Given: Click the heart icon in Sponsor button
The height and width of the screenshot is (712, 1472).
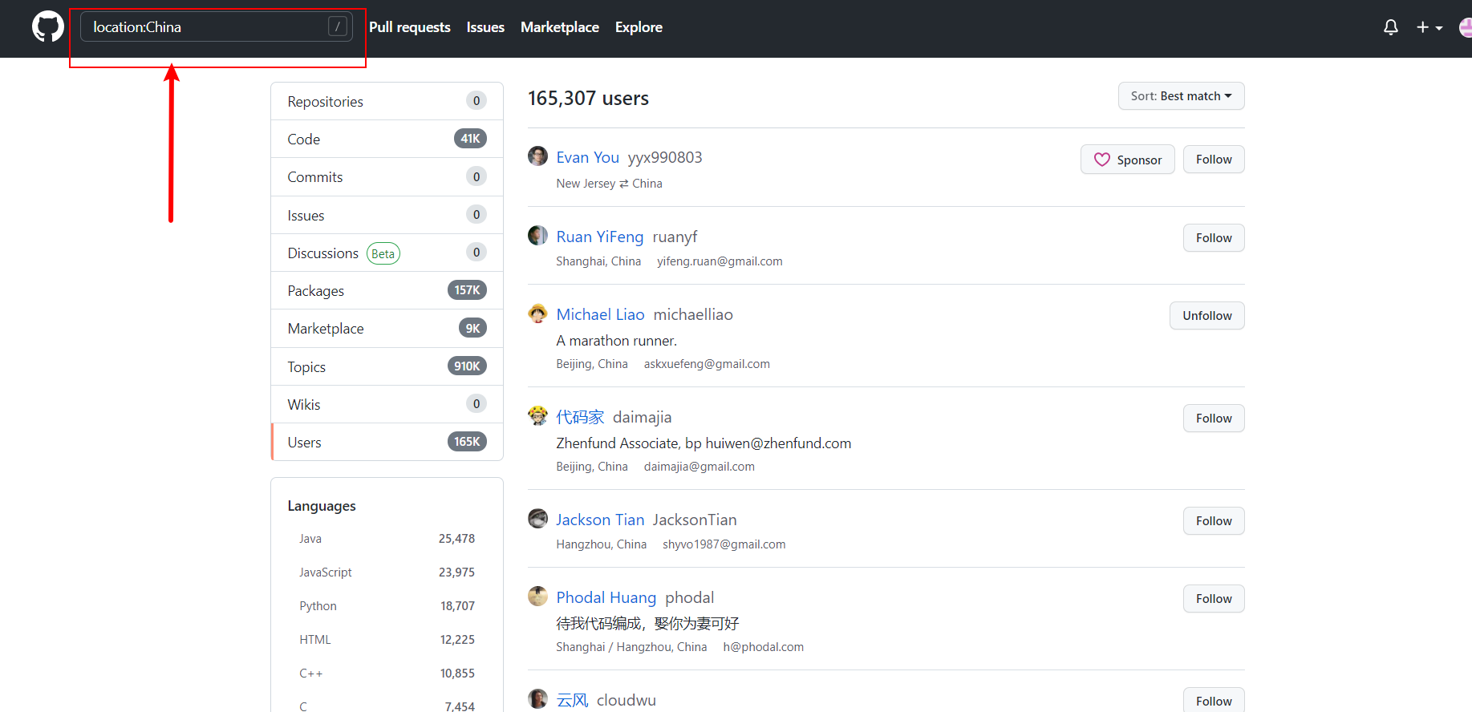Looking at the screenshot, I should pyautogui.click(x=1102, y=160).
